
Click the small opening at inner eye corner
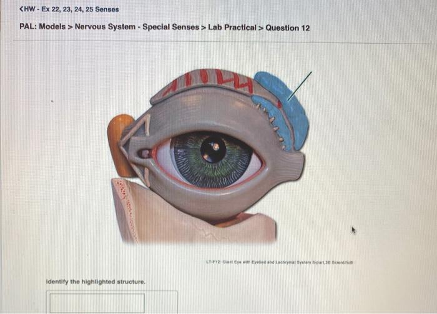tap(144, 153)
